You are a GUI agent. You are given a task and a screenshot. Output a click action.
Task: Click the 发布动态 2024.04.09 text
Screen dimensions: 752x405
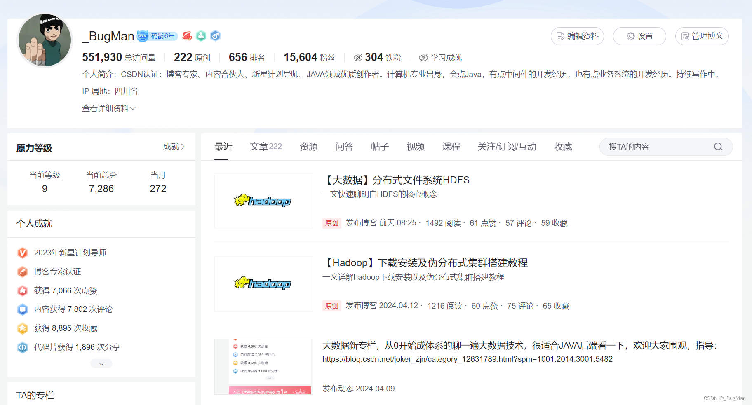pos(359,389)
